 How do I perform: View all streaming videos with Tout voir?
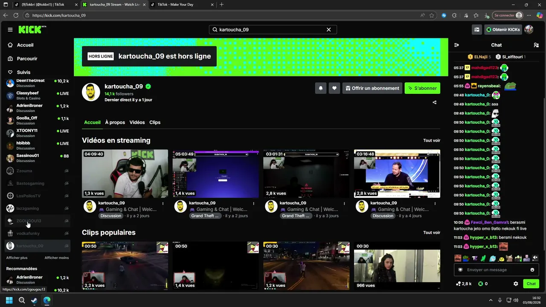click(432, 141)
